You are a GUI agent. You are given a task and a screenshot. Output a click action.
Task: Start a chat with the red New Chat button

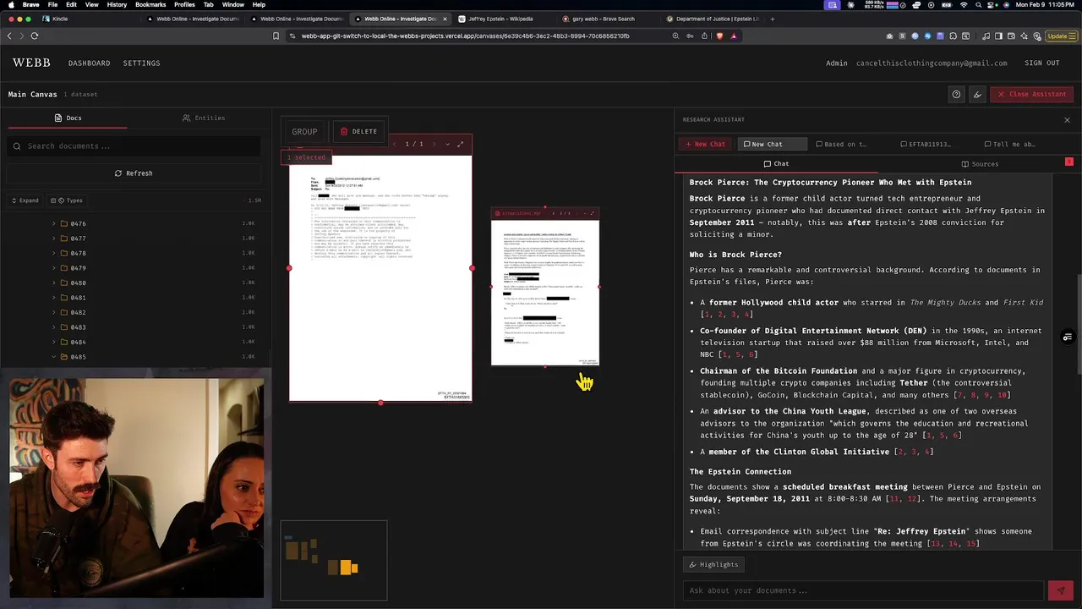(706, 144)
